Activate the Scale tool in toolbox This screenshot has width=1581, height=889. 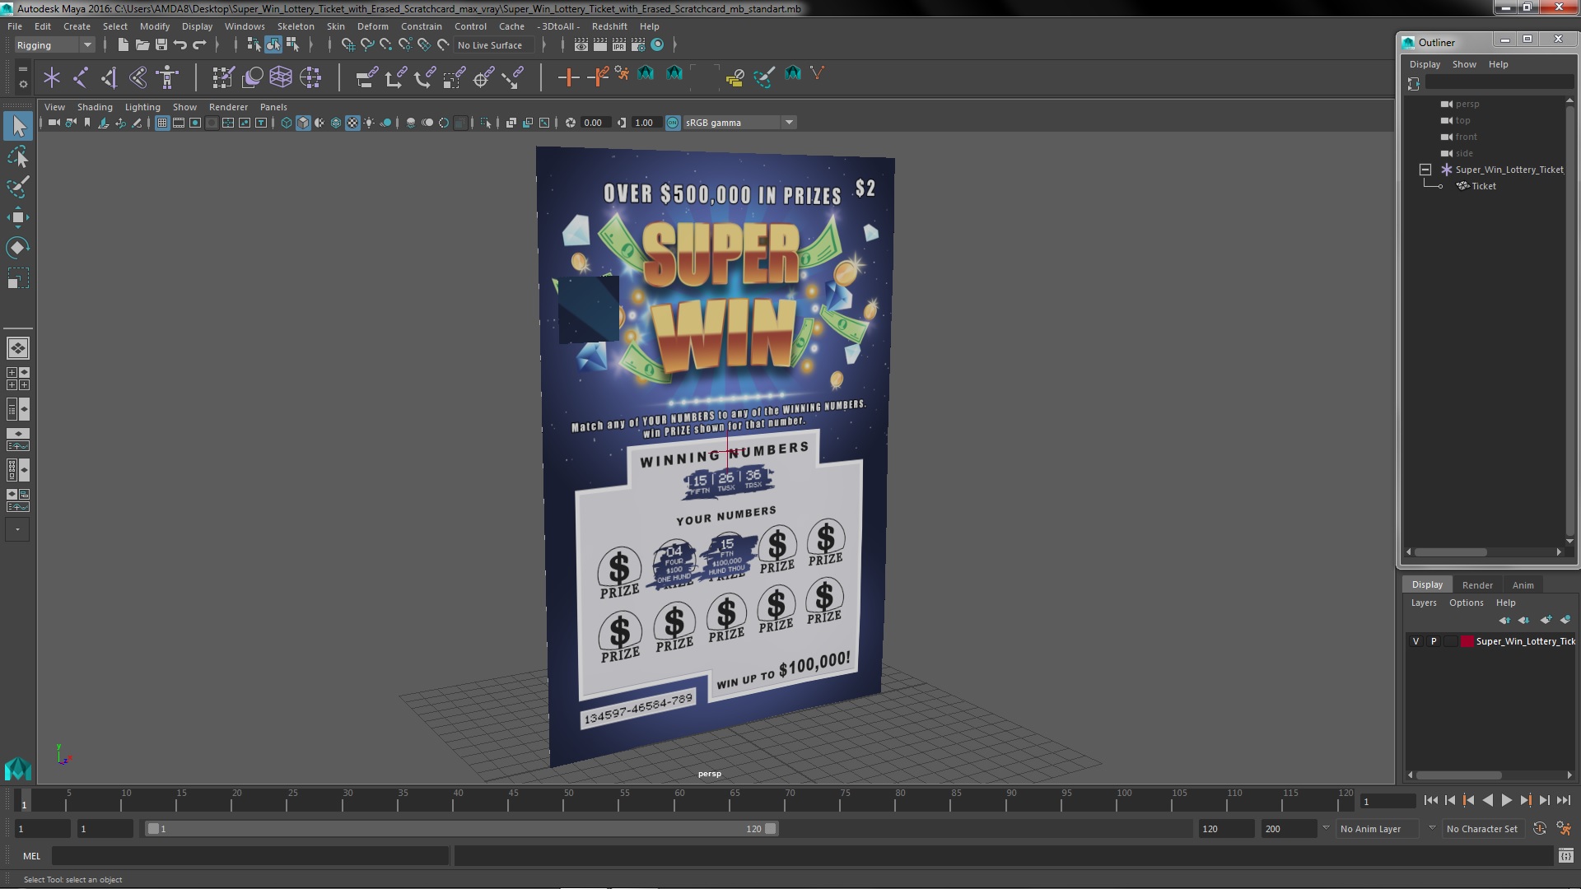click(18, 278)
